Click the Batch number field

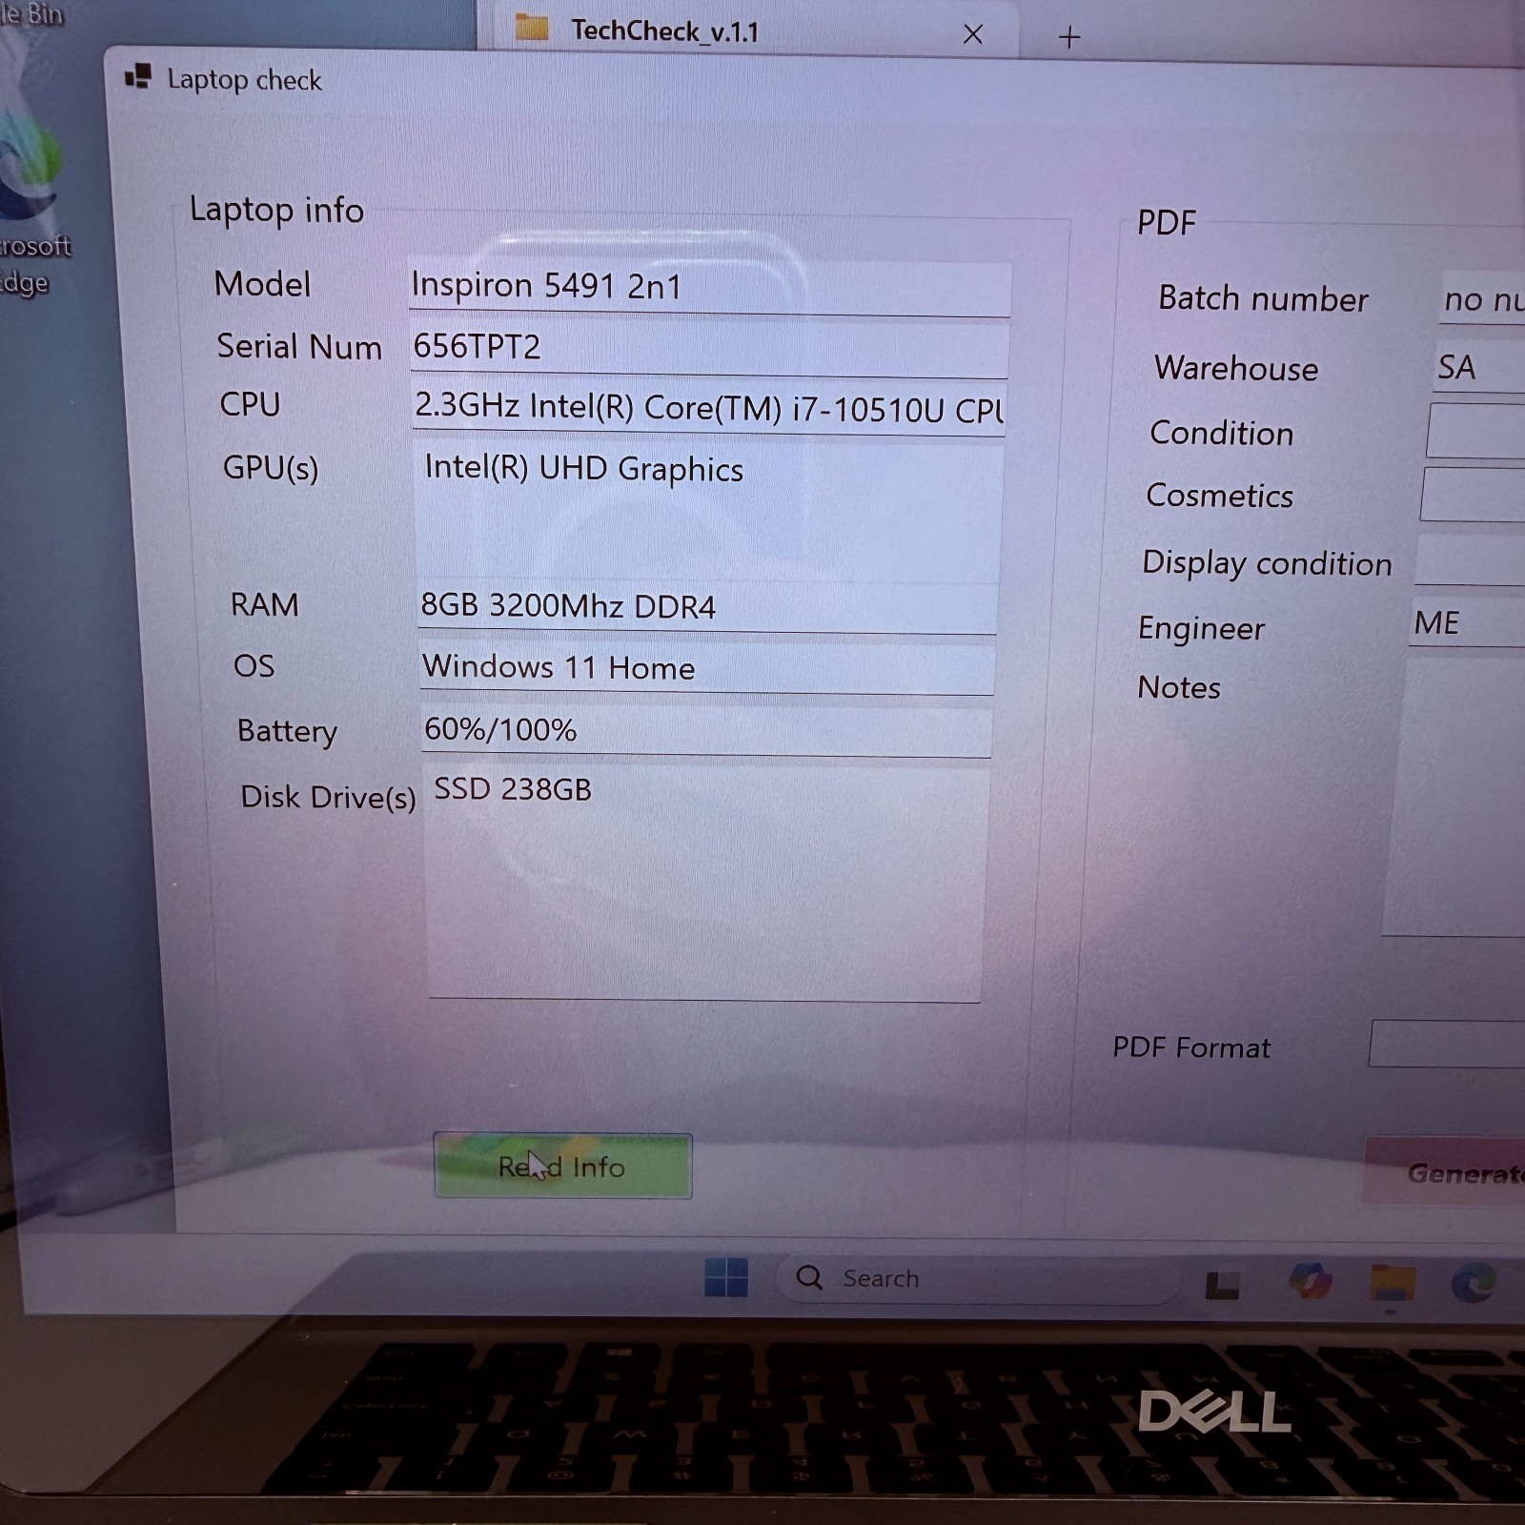(x=1482, y=298)
